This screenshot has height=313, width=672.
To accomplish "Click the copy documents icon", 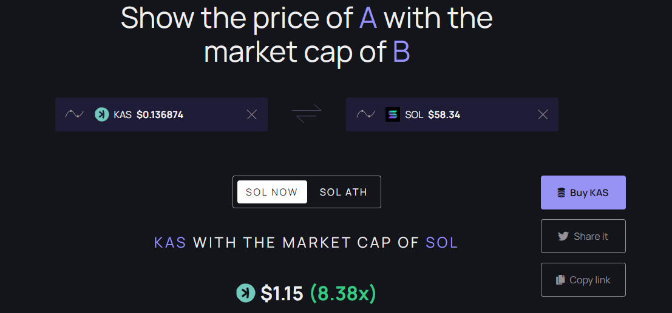I will pos(560,280).
